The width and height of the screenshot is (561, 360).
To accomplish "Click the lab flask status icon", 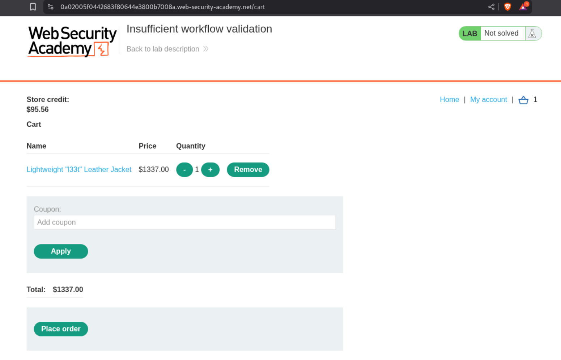I will tap(532, 34).
